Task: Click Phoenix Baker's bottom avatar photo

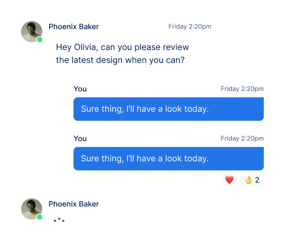Action: click(32, 209)
